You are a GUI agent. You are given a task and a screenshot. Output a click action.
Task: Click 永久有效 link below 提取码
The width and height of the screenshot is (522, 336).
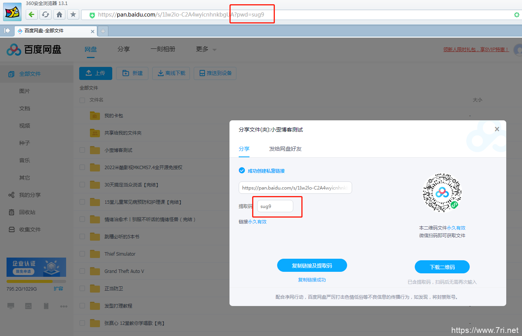click(257, 222)
